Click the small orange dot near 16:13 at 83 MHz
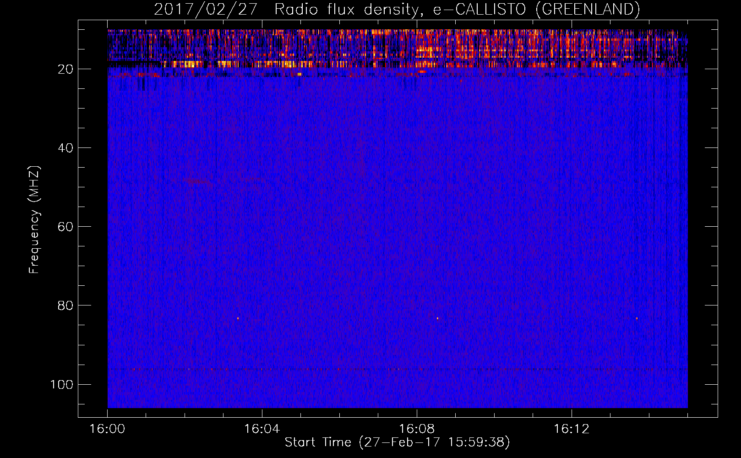 coord(637,318)
